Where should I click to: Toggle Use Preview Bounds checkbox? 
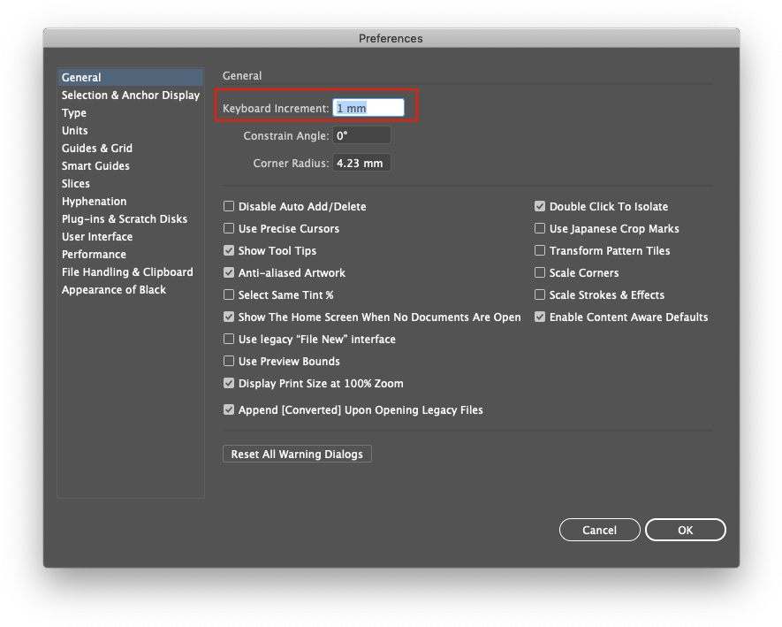click(229, 361)
